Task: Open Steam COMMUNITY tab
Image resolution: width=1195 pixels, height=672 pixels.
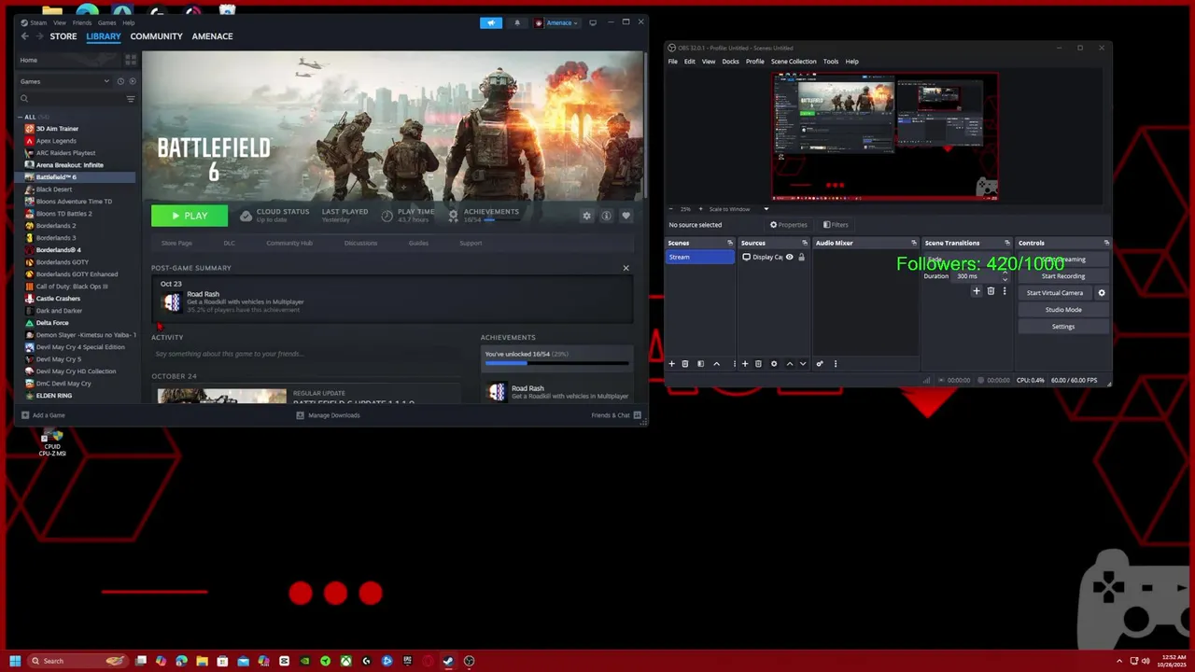Action: [x=156, y=36]
